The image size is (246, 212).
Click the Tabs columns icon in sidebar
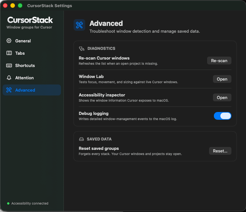click(9, 53)
